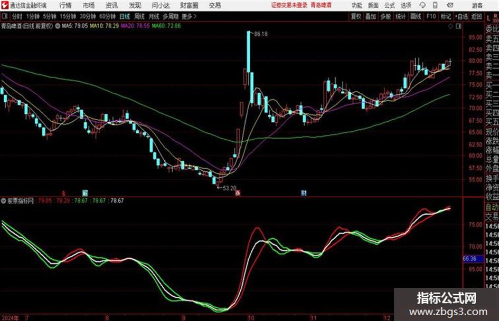This screenshot has height=321, width=499.
Task: Switch to the 分时 chart tab
Action: tap(17, 16)
